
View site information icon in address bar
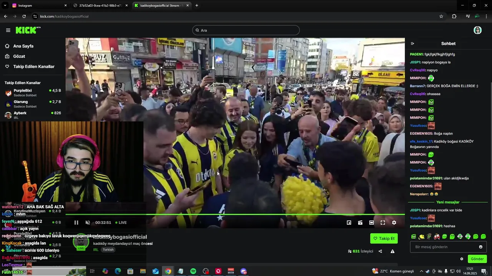(x=35, y=16)
